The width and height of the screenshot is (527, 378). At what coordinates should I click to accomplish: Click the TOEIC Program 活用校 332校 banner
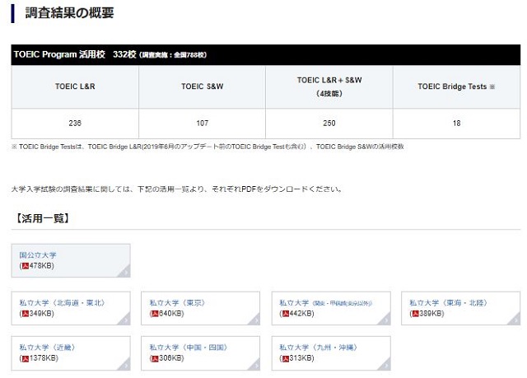coord(265,55)
